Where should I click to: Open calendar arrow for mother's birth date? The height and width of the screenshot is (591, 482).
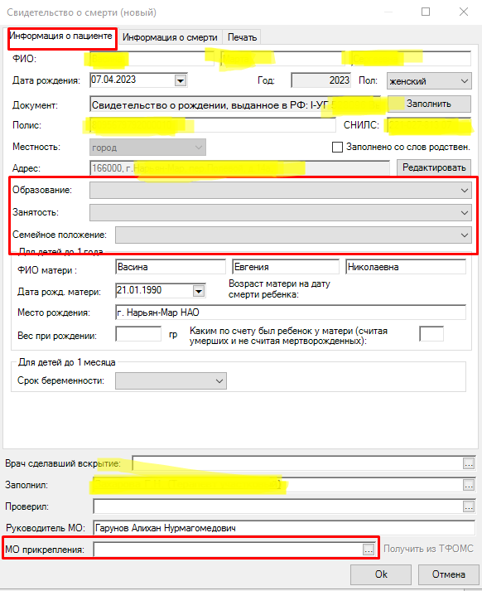pos(199,291)
